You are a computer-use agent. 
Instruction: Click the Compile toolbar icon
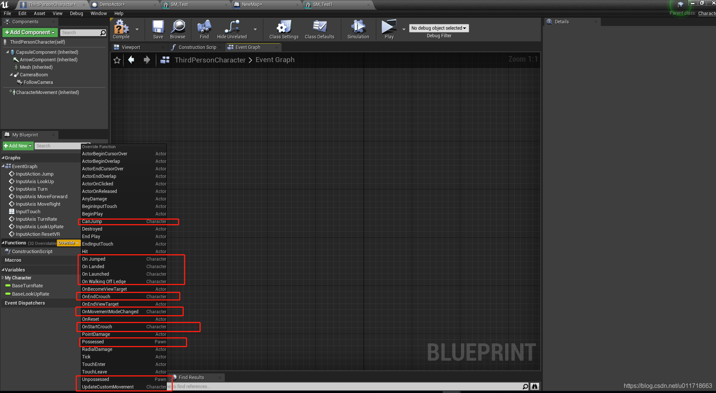[121, 29]
